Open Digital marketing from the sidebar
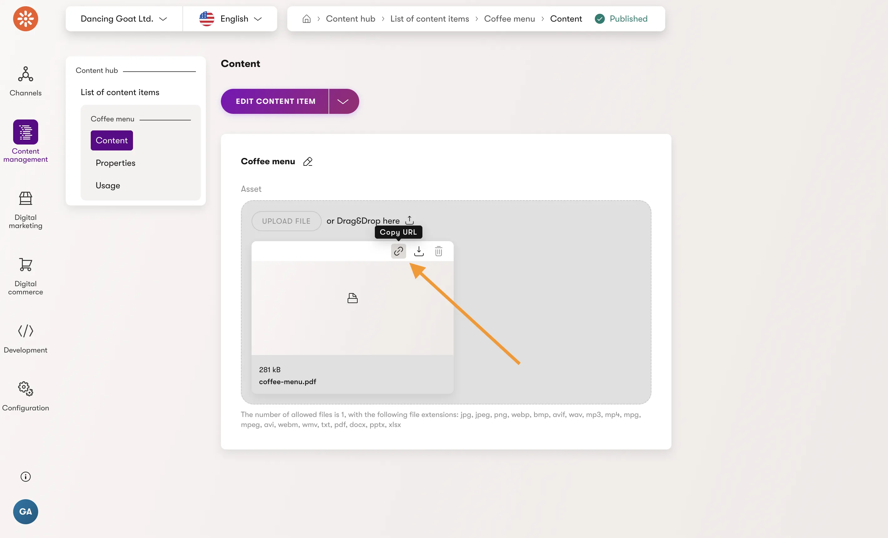The image size is (888, 538). (26, 210)
